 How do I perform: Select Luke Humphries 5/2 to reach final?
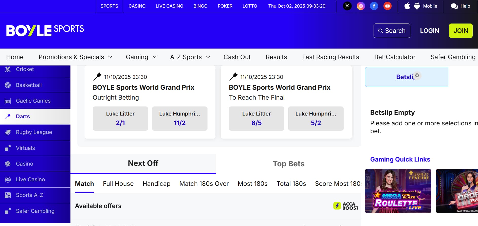pos(316,119)
